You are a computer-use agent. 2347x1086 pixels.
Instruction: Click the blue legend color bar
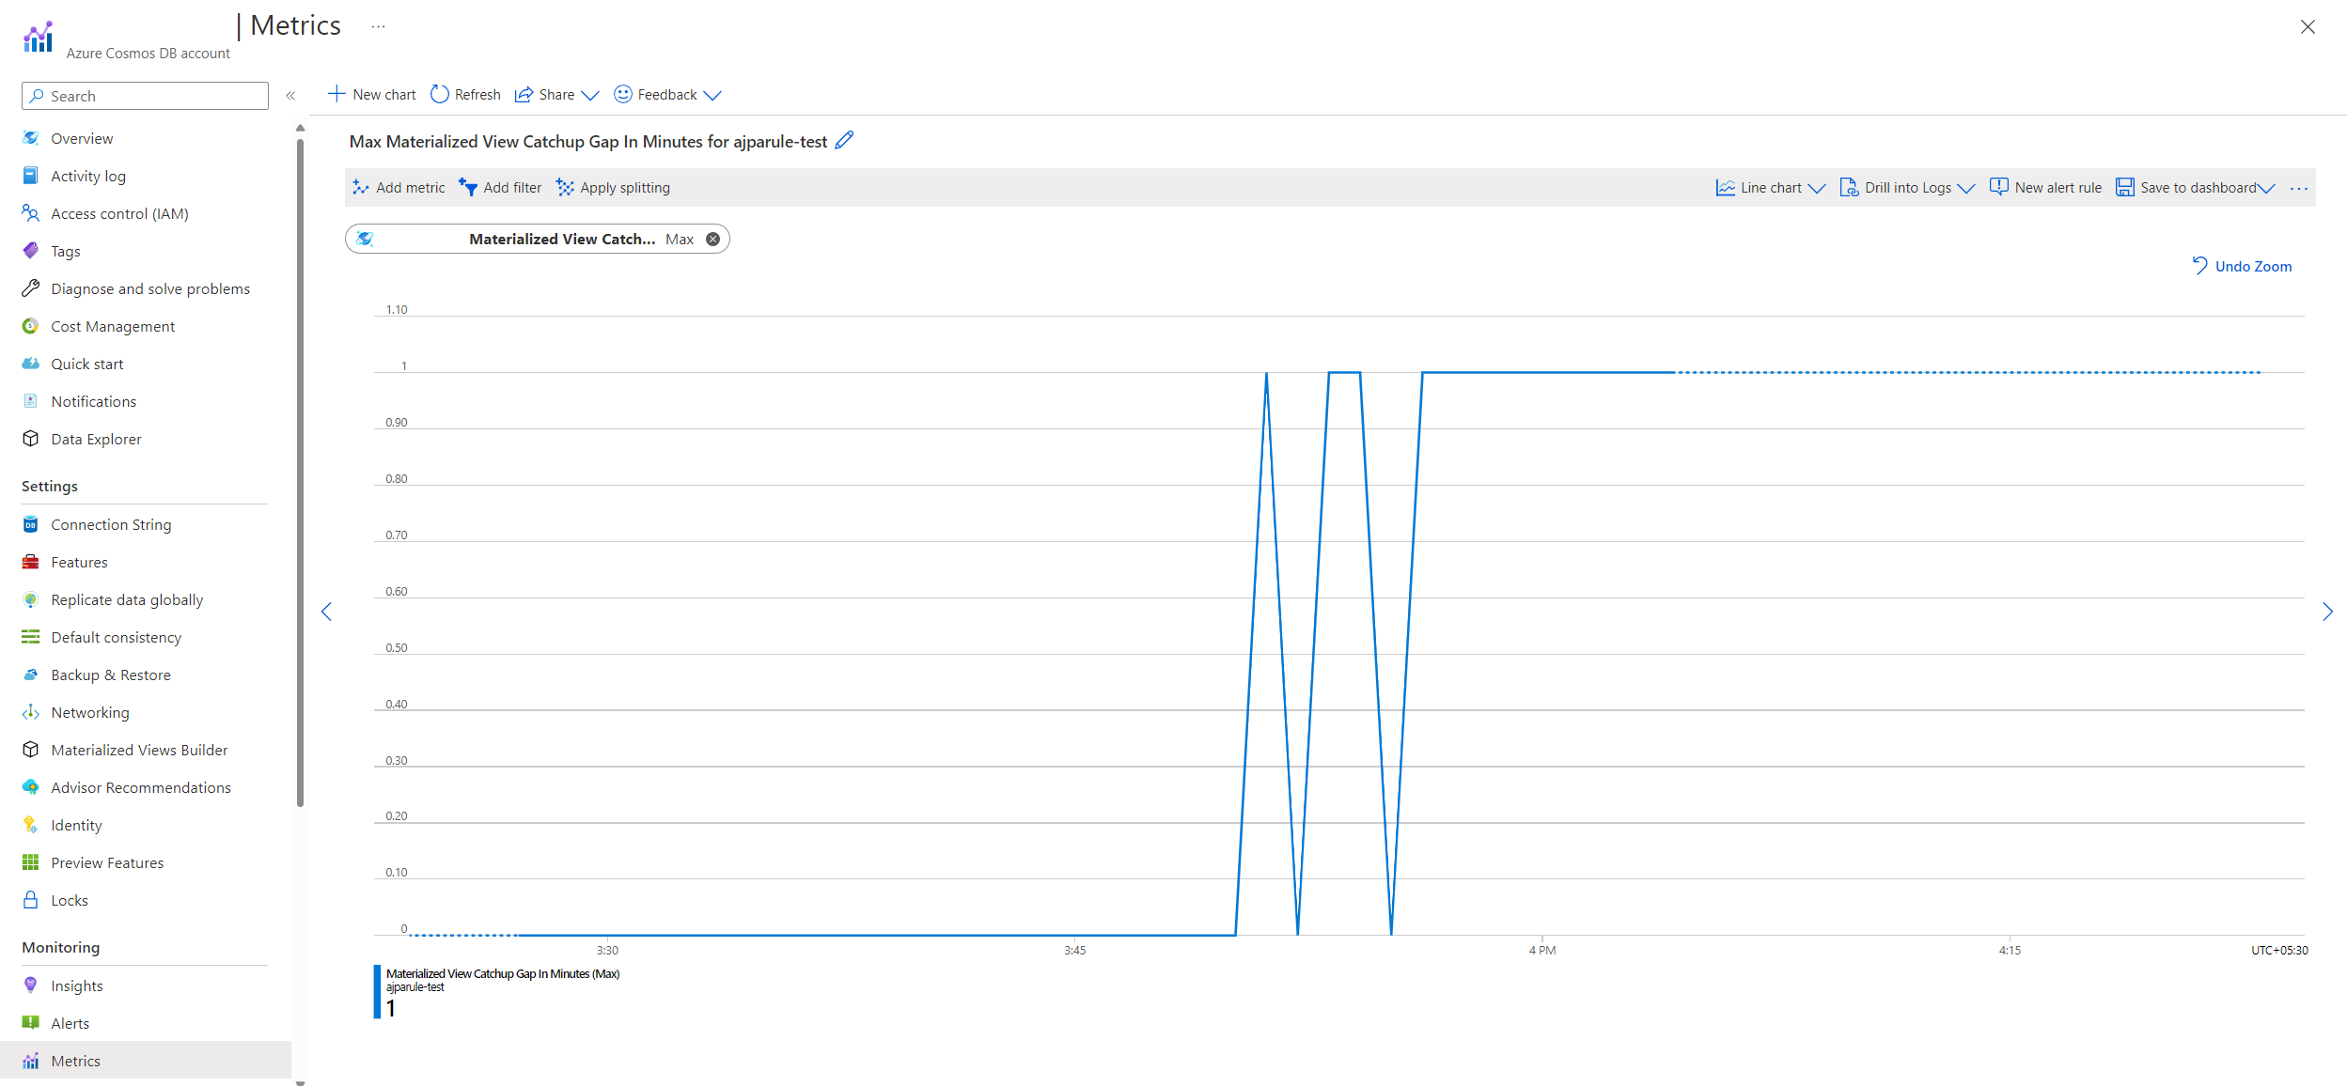click(x=377, y=991)
